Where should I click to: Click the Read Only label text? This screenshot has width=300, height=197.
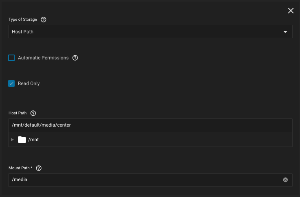click(29, 83)
